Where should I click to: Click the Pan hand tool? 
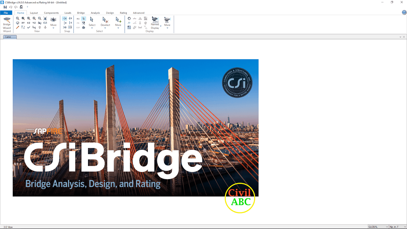(45, 18)
